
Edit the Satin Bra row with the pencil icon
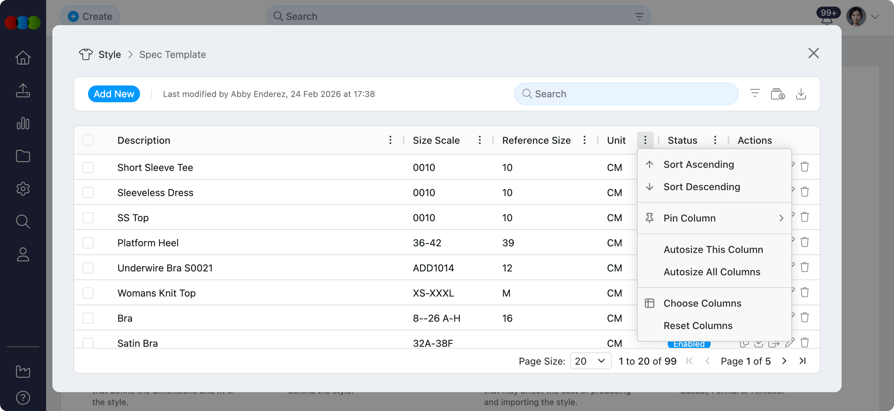coord(790,344)
